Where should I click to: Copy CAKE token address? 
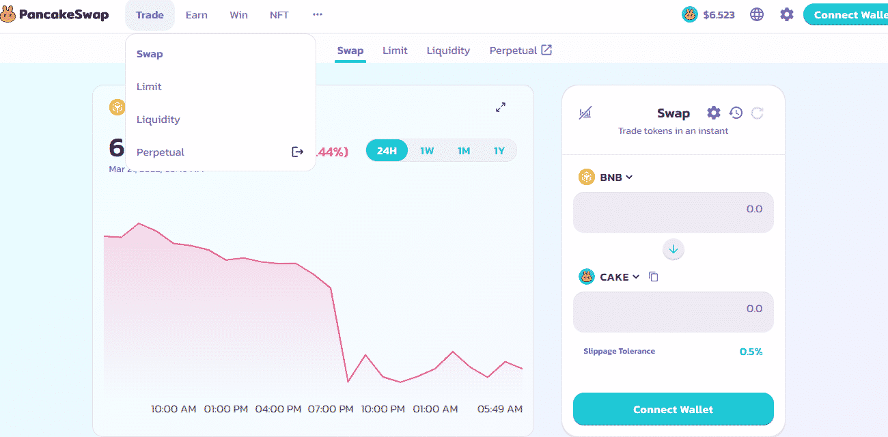654,277
